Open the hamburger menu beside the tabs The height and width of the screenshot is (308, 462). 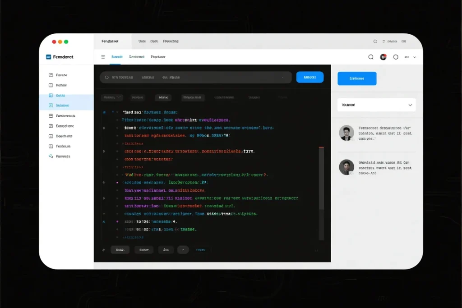pyautogui.click(x=103, y=57)
